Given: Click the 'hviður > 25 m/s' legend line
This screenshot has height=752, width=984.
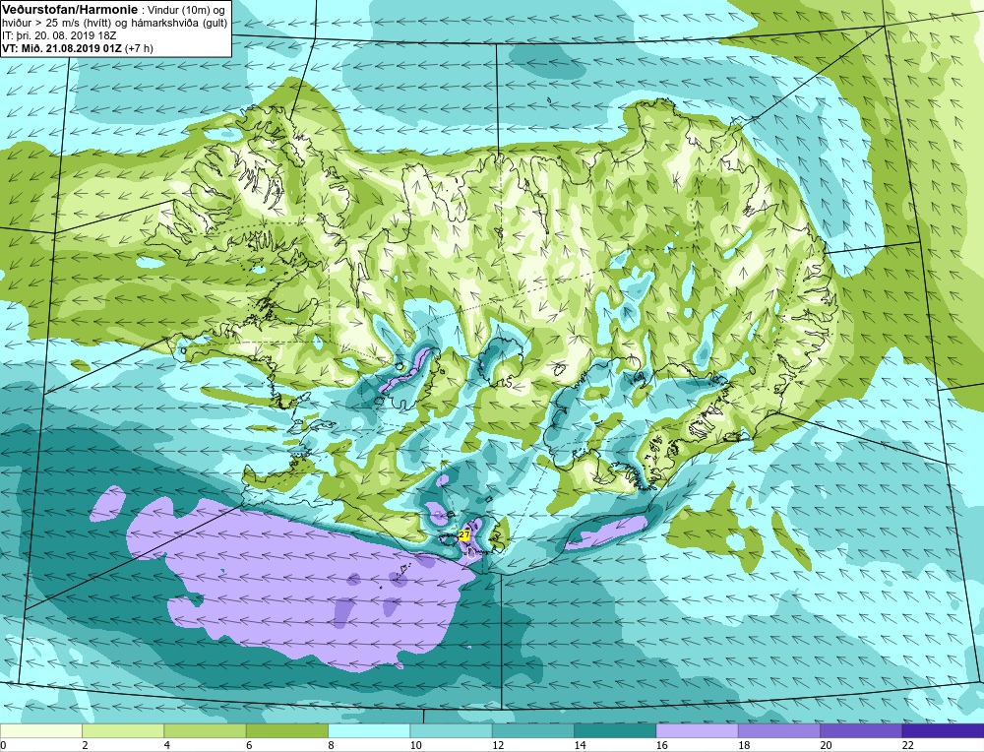Looking at the screenshot, I should tap(115, 23).
